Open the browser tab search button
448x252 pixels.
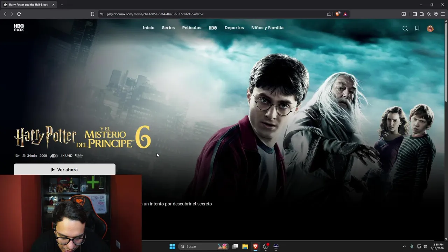click(x=404, y=14)
